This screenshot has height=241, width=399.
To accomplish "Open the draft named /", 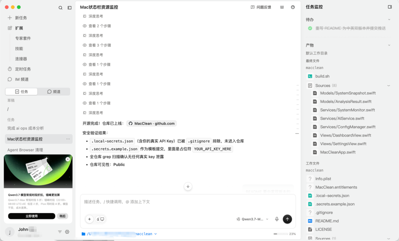I will [8, 109].
